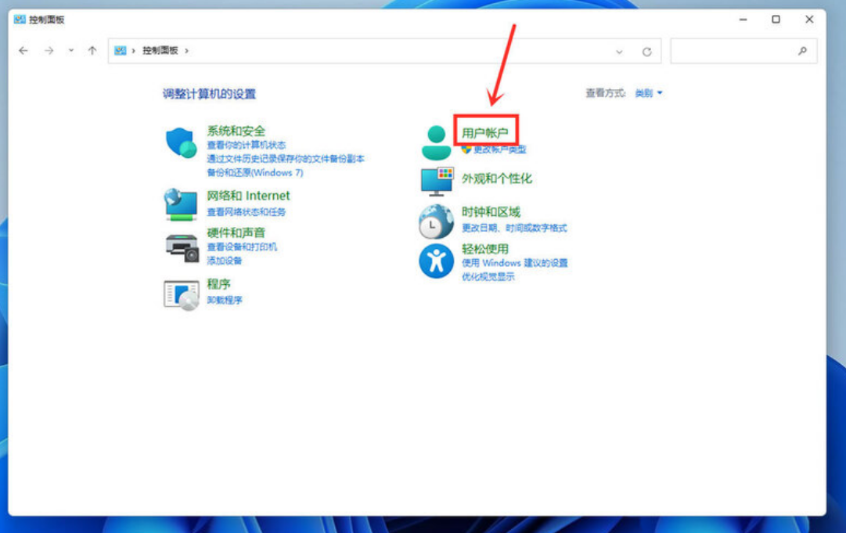Click 查看网络状态和任务 link
This screenshot has width=846, height=533.
247,212
